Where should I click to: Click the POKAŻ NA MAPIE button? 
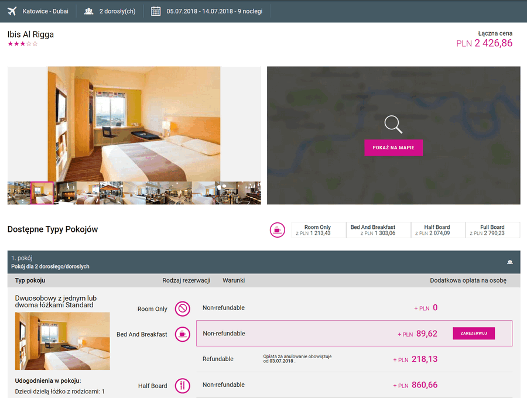[x=393, y=147]
